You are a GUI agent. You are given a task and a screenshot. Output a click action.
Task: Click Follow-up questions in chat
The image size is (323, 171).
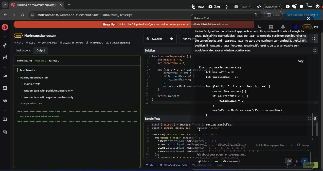(272, 145)
